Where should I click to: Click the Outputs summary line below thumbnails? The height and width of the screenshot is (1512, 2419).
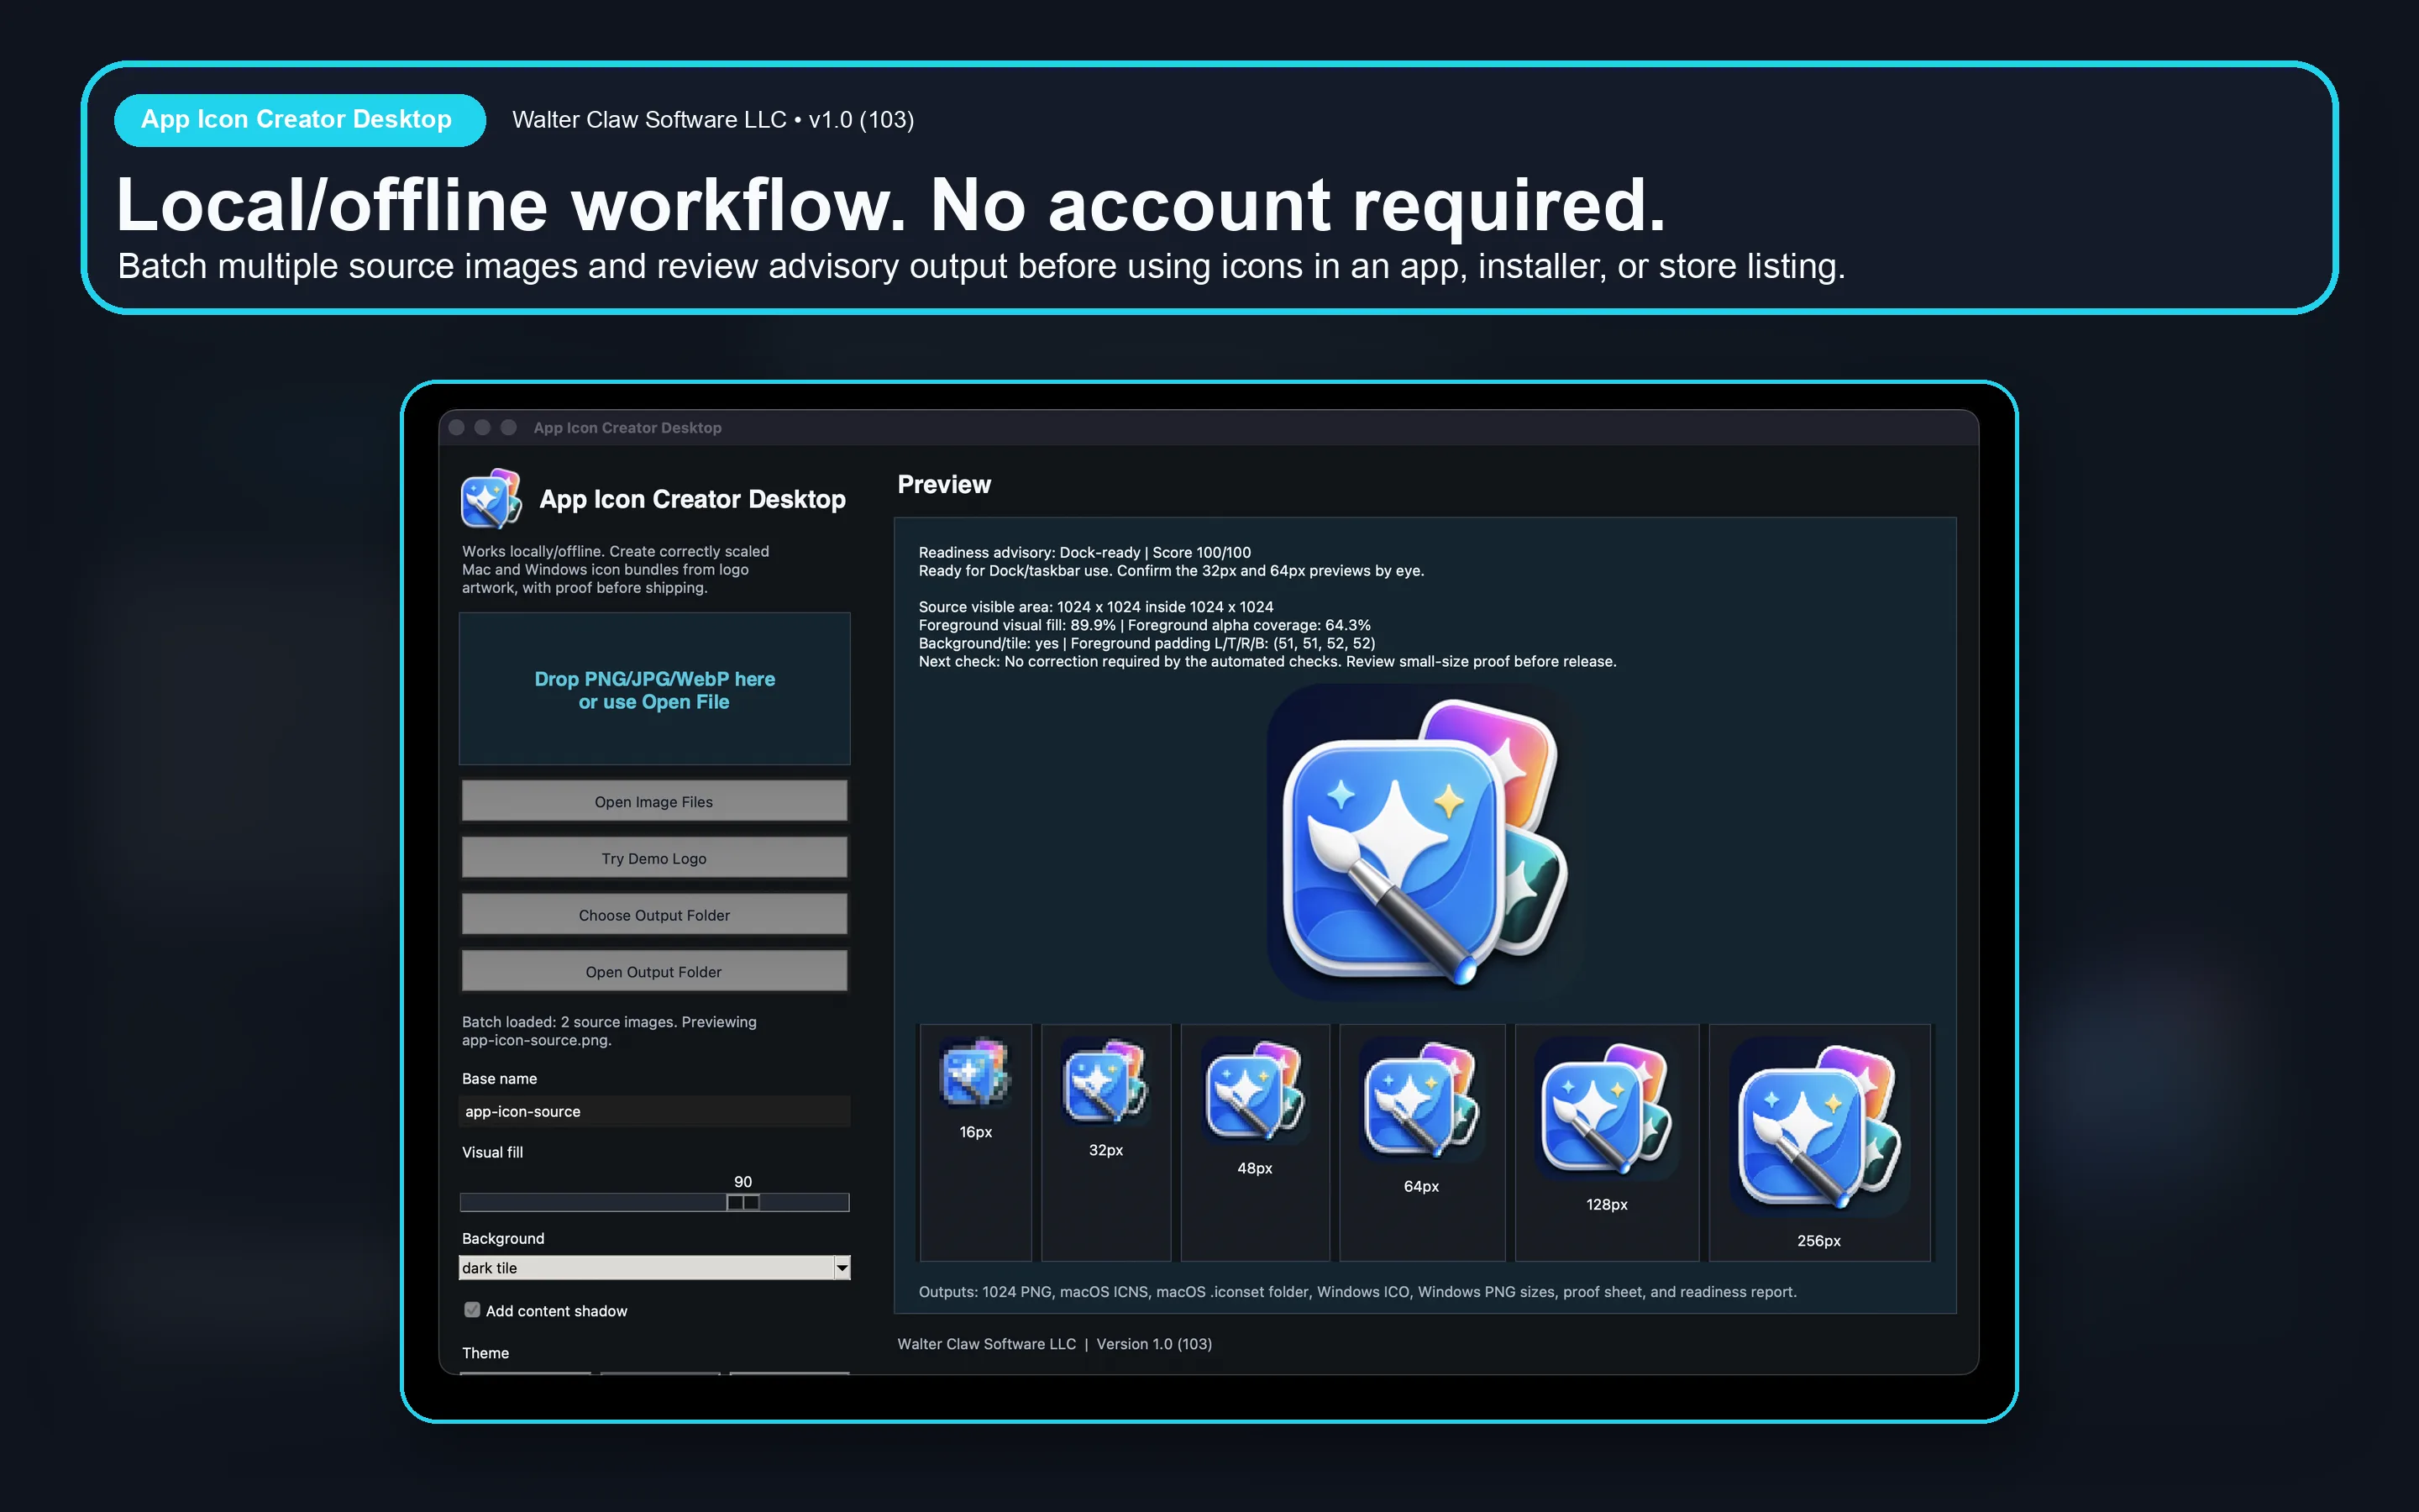click(1357, 1292)
